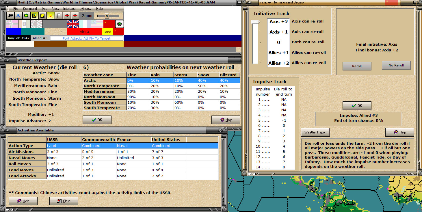
Task: Click the red left arrow toolbar icon
Action: pyautogui.click(x=67, y=16)
